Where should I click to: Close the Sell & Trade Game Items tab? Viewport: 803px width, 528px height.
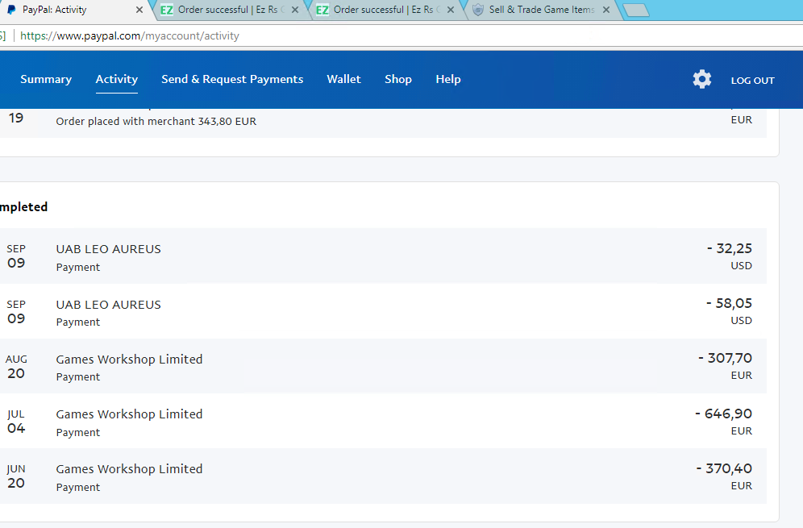click(x=606, y=10)
